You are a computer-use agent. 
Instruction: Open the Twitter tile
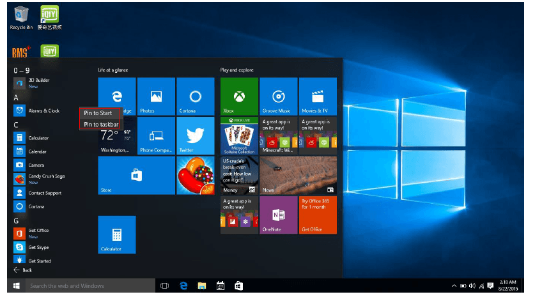(195, 135)
